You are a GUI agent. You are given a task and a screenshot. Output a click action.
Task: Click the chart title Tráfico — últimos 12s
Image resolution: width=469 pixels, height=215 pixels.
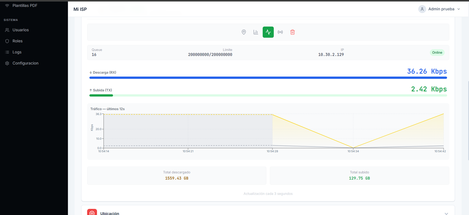point(108,109)
